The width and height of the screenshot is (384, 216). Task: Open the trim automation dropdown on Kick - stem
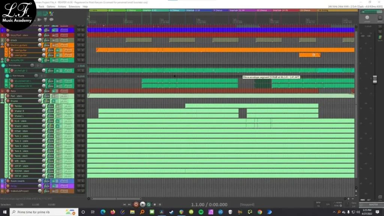point(67,121)
